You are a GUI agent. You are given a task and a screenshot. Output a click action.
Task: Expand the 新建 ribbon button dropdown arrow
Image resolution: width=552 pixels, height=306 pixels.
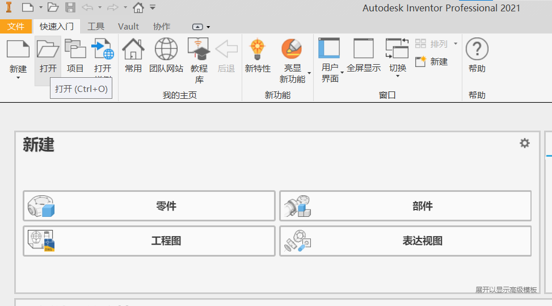click(18, 77)
